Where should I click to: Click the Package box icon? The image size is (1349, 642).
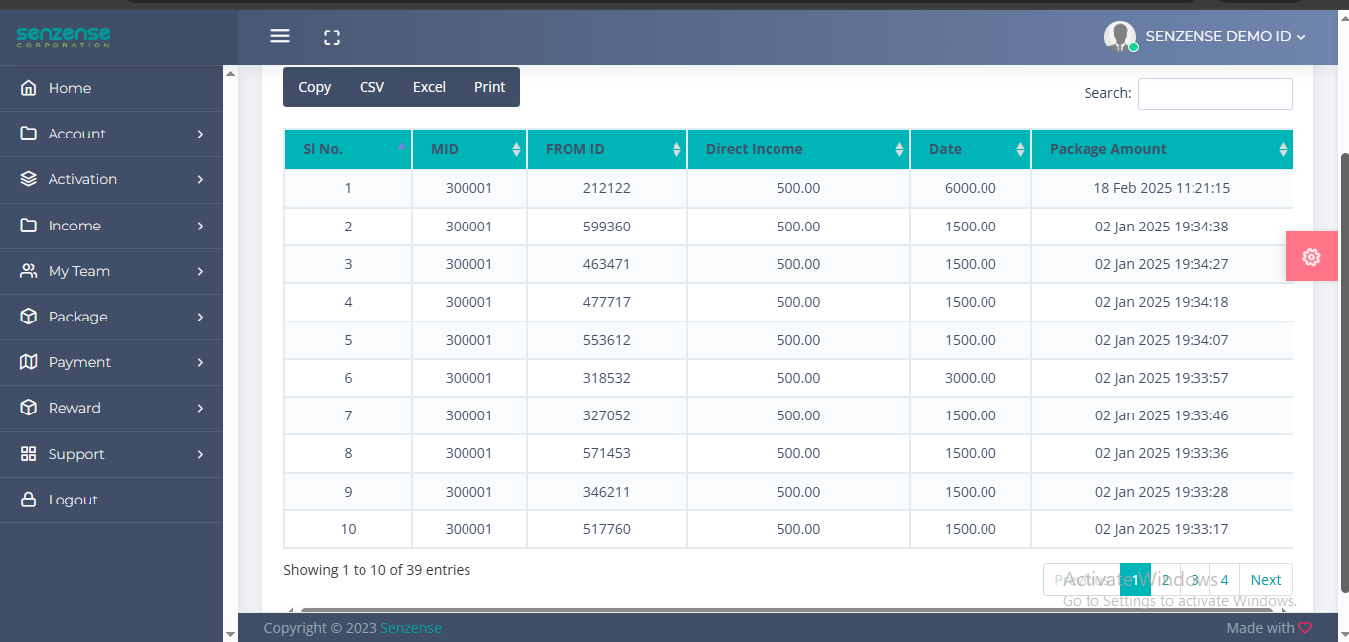coord(29,317)
